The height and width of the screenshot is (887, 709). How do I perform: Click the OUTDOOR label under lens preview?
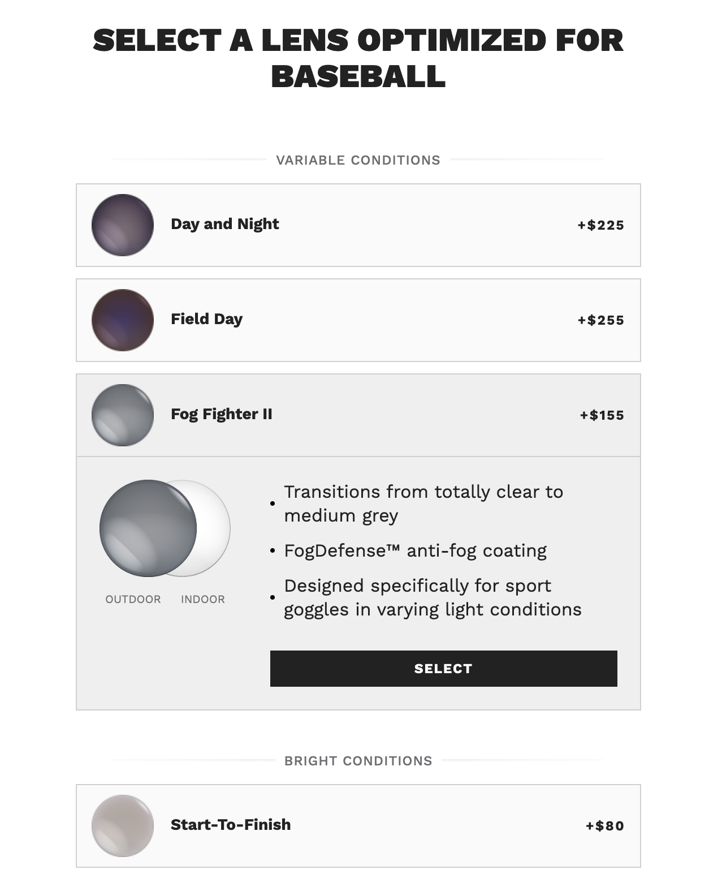click(133, 599)
